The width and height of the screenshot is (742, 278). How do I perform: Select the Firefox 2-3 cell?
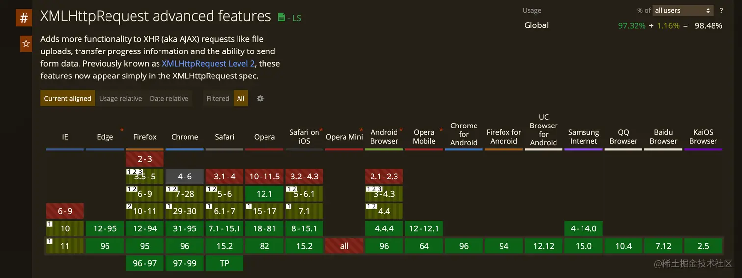point(145,159)
